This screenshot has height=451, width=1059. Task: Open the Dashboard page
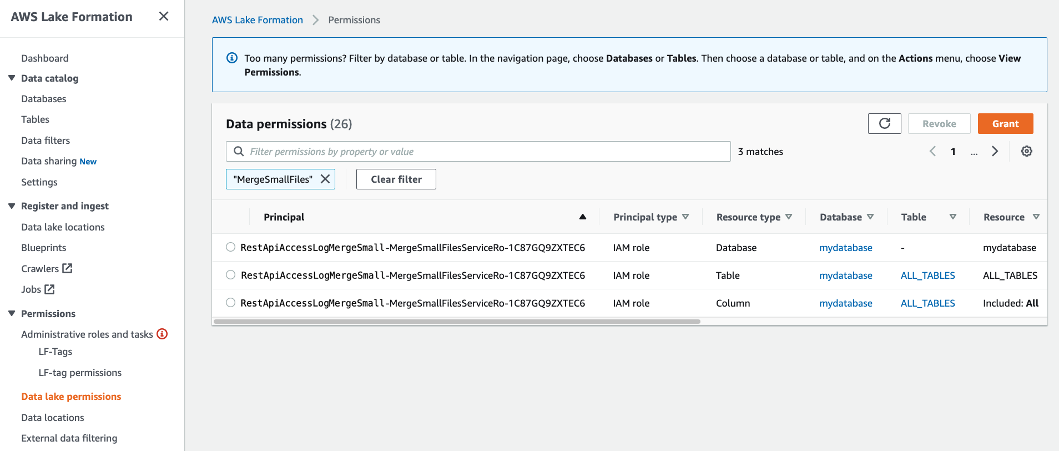(45, 58)
